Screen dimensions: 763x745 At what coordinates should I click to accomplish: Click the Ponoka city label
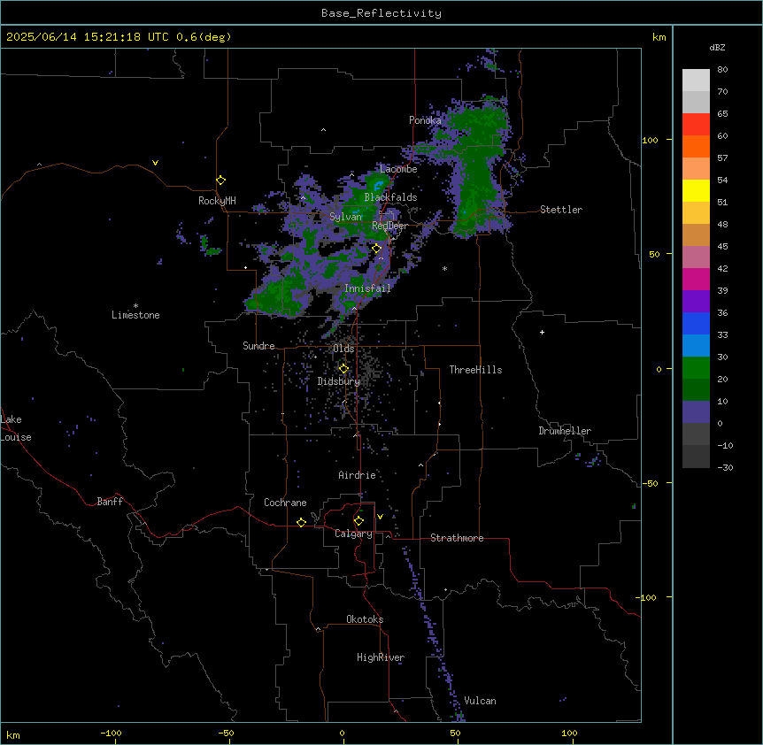coord(425,120)
